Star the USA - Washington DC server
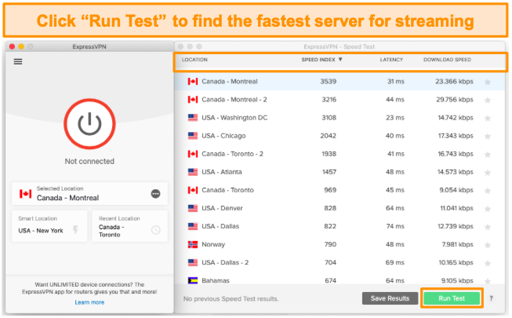Image resolution: width=512 pixels, height=318 pixels. tap(488, 118)
